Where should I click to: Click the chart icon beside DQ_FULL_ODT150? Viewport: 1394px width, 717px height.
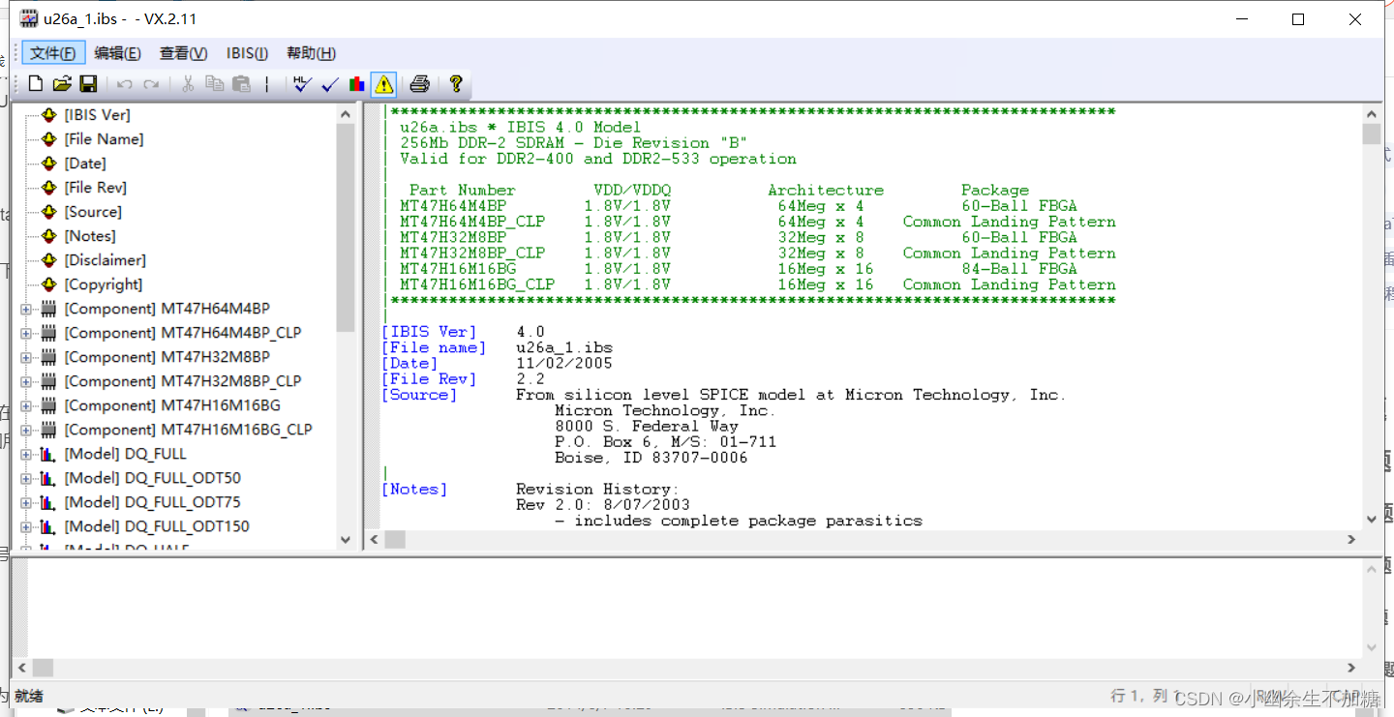tap(48, 526)
